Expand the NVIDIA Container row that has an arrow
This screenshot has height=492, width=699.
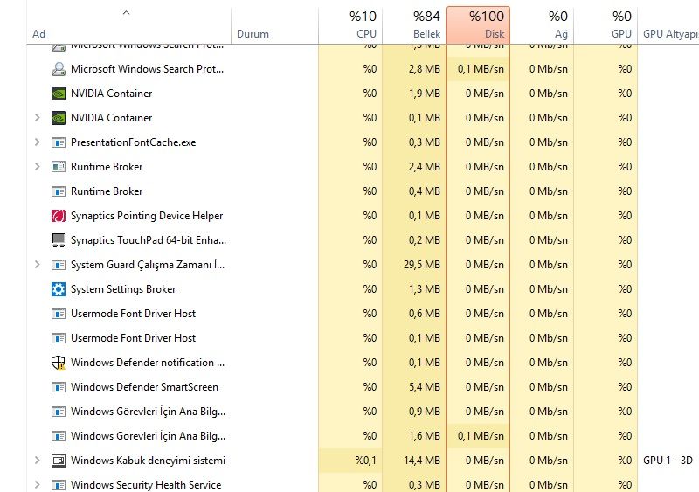tap(38, 118)
